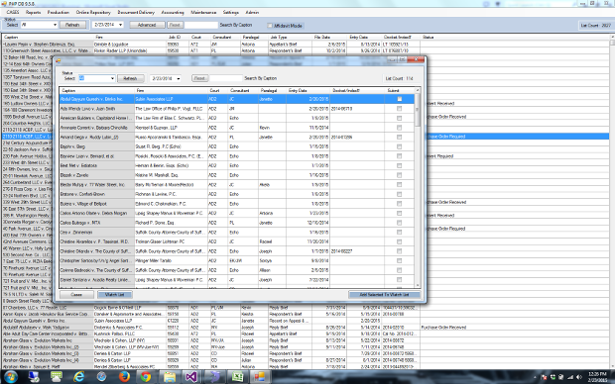
Task: Expand Status Select dropdown in main window
Action: 55,25
